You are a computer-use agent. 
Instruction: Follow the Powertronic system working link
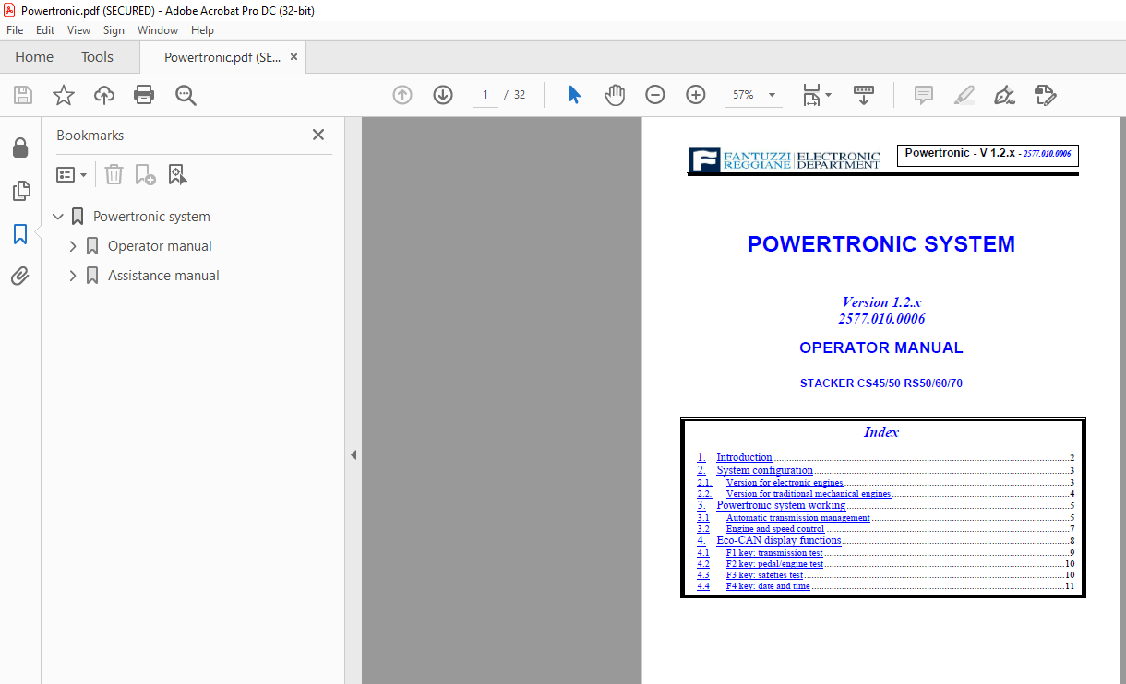click(781, 505)
